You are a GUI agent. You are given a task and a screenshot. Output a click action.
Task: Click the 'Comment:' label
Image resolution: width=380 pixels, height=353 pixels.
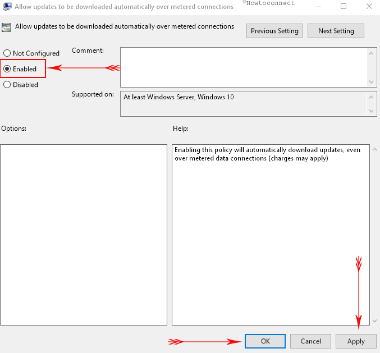pyautogui.click(x=88, y=51)
